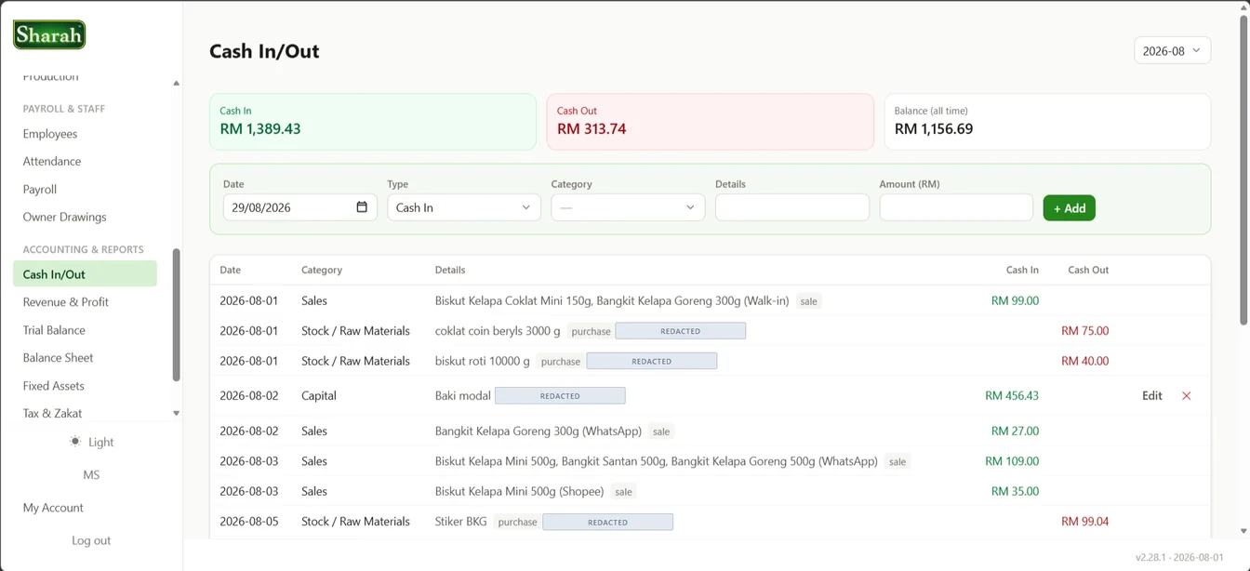Click the Cash Out column header
1250x571 pixels.
[1088, 270]
